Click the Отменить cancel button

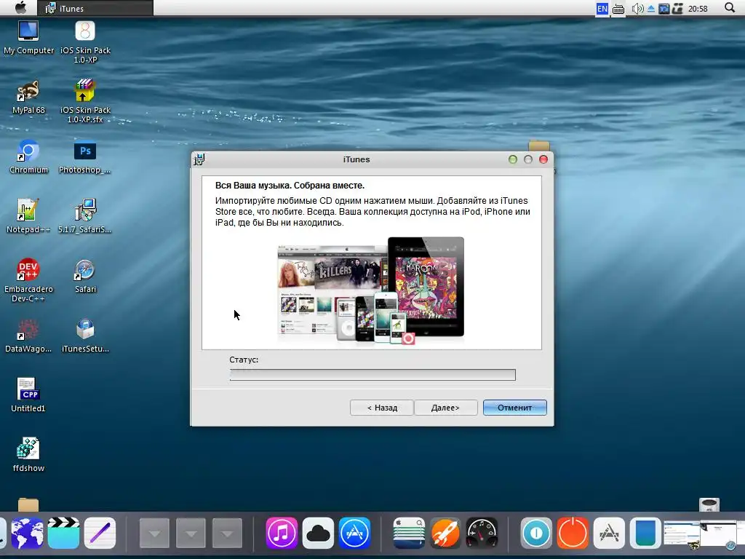point(515,408)
